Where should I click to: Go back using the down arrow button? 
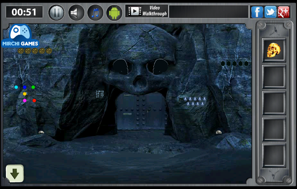tap(15, 173)
